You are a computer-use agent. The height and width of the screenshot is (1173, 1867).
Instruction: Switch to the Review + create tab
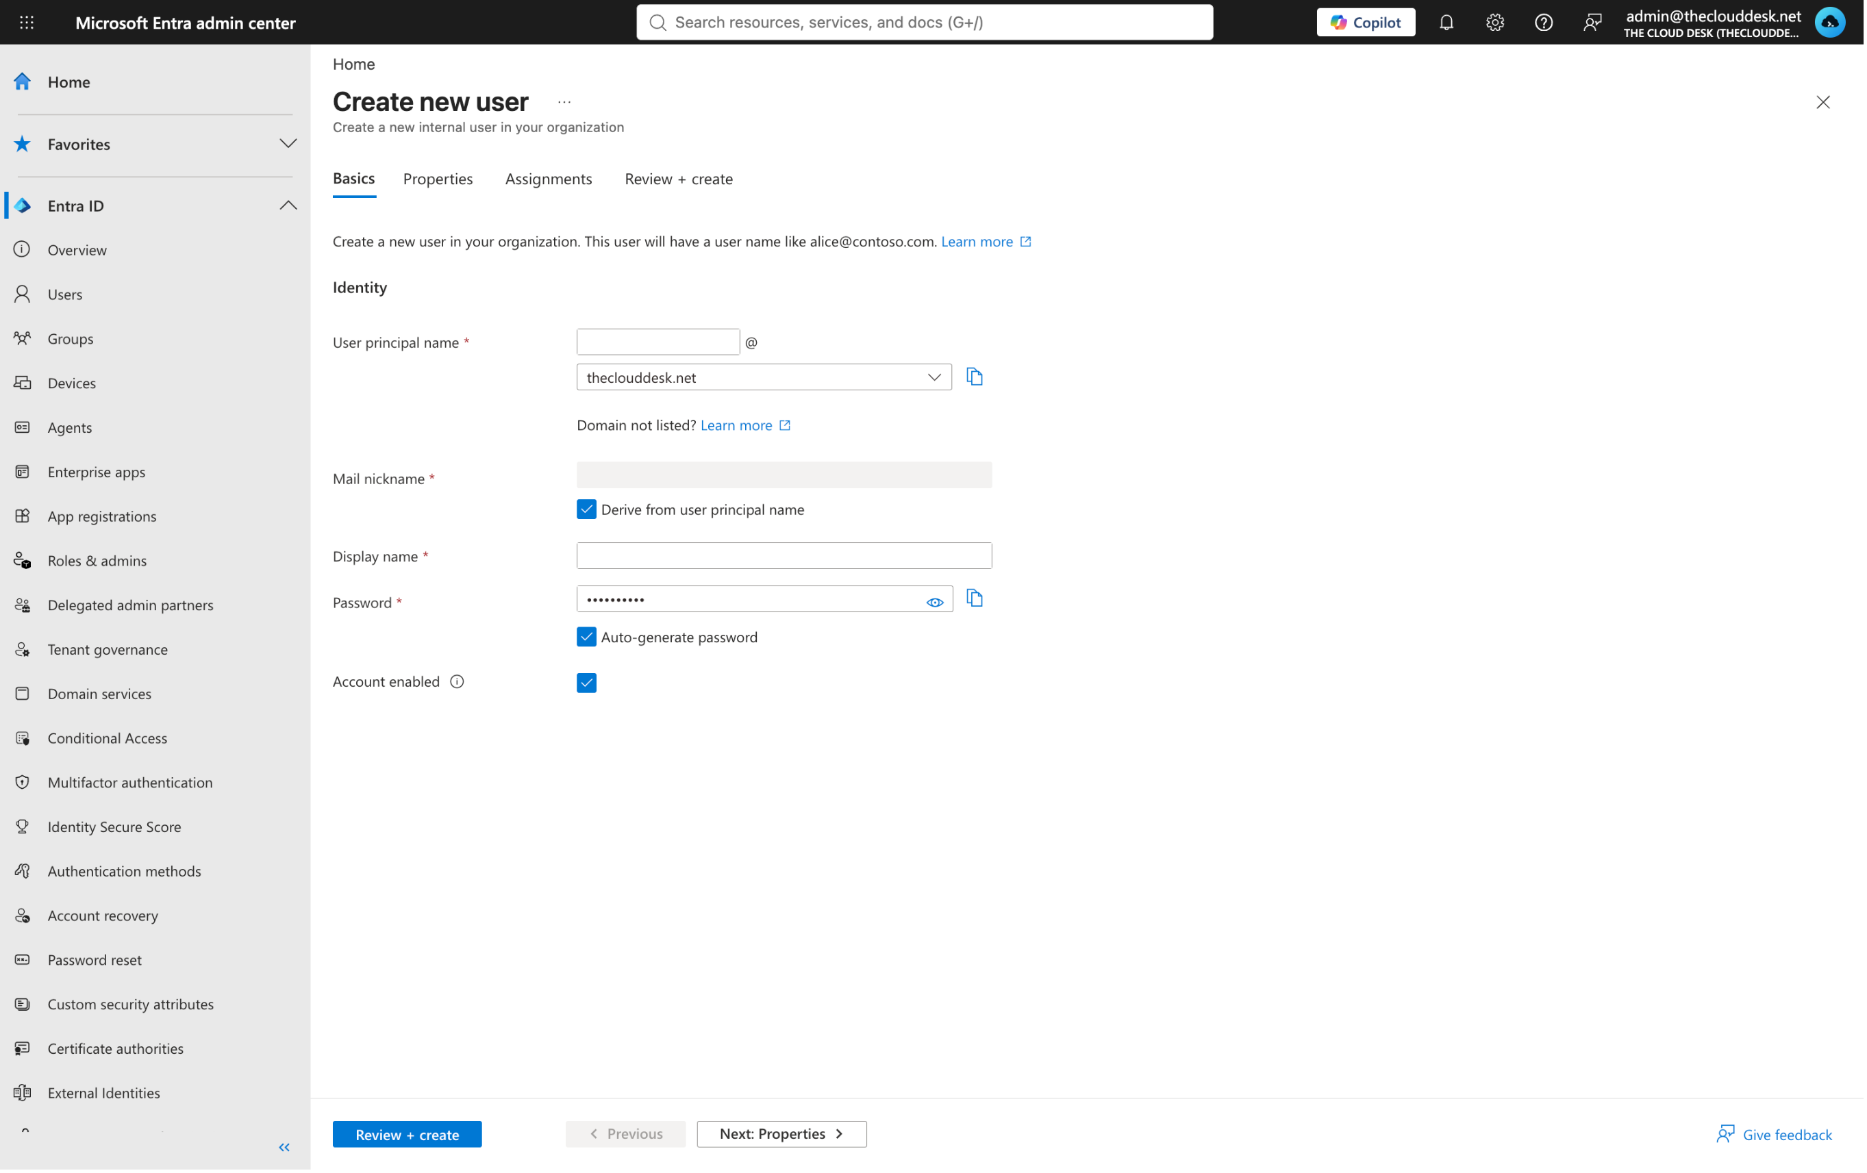[x=679, y=179]
